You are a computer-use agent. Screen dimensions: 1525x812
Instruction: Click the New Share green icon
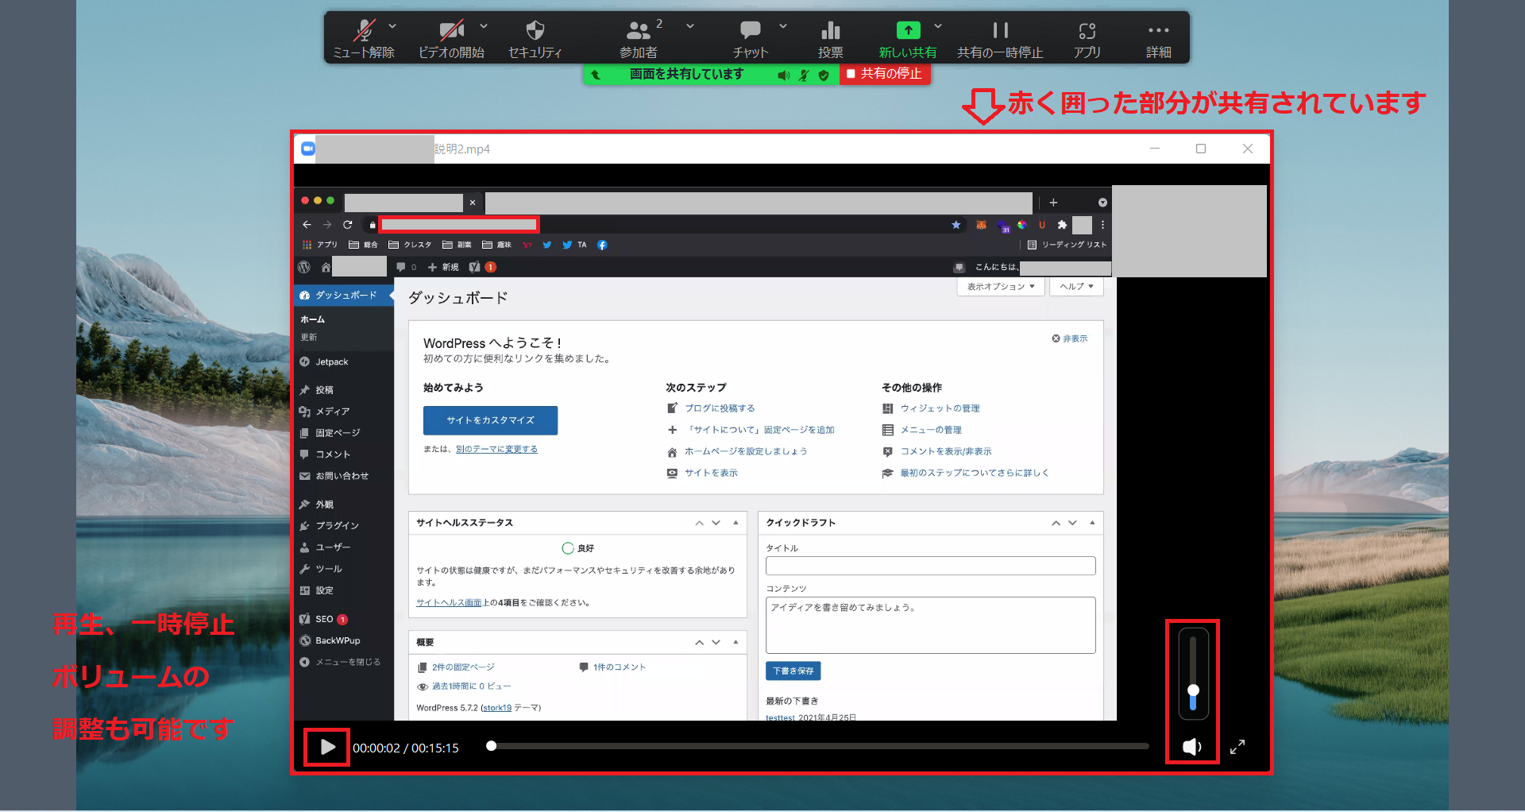(908, 31)
